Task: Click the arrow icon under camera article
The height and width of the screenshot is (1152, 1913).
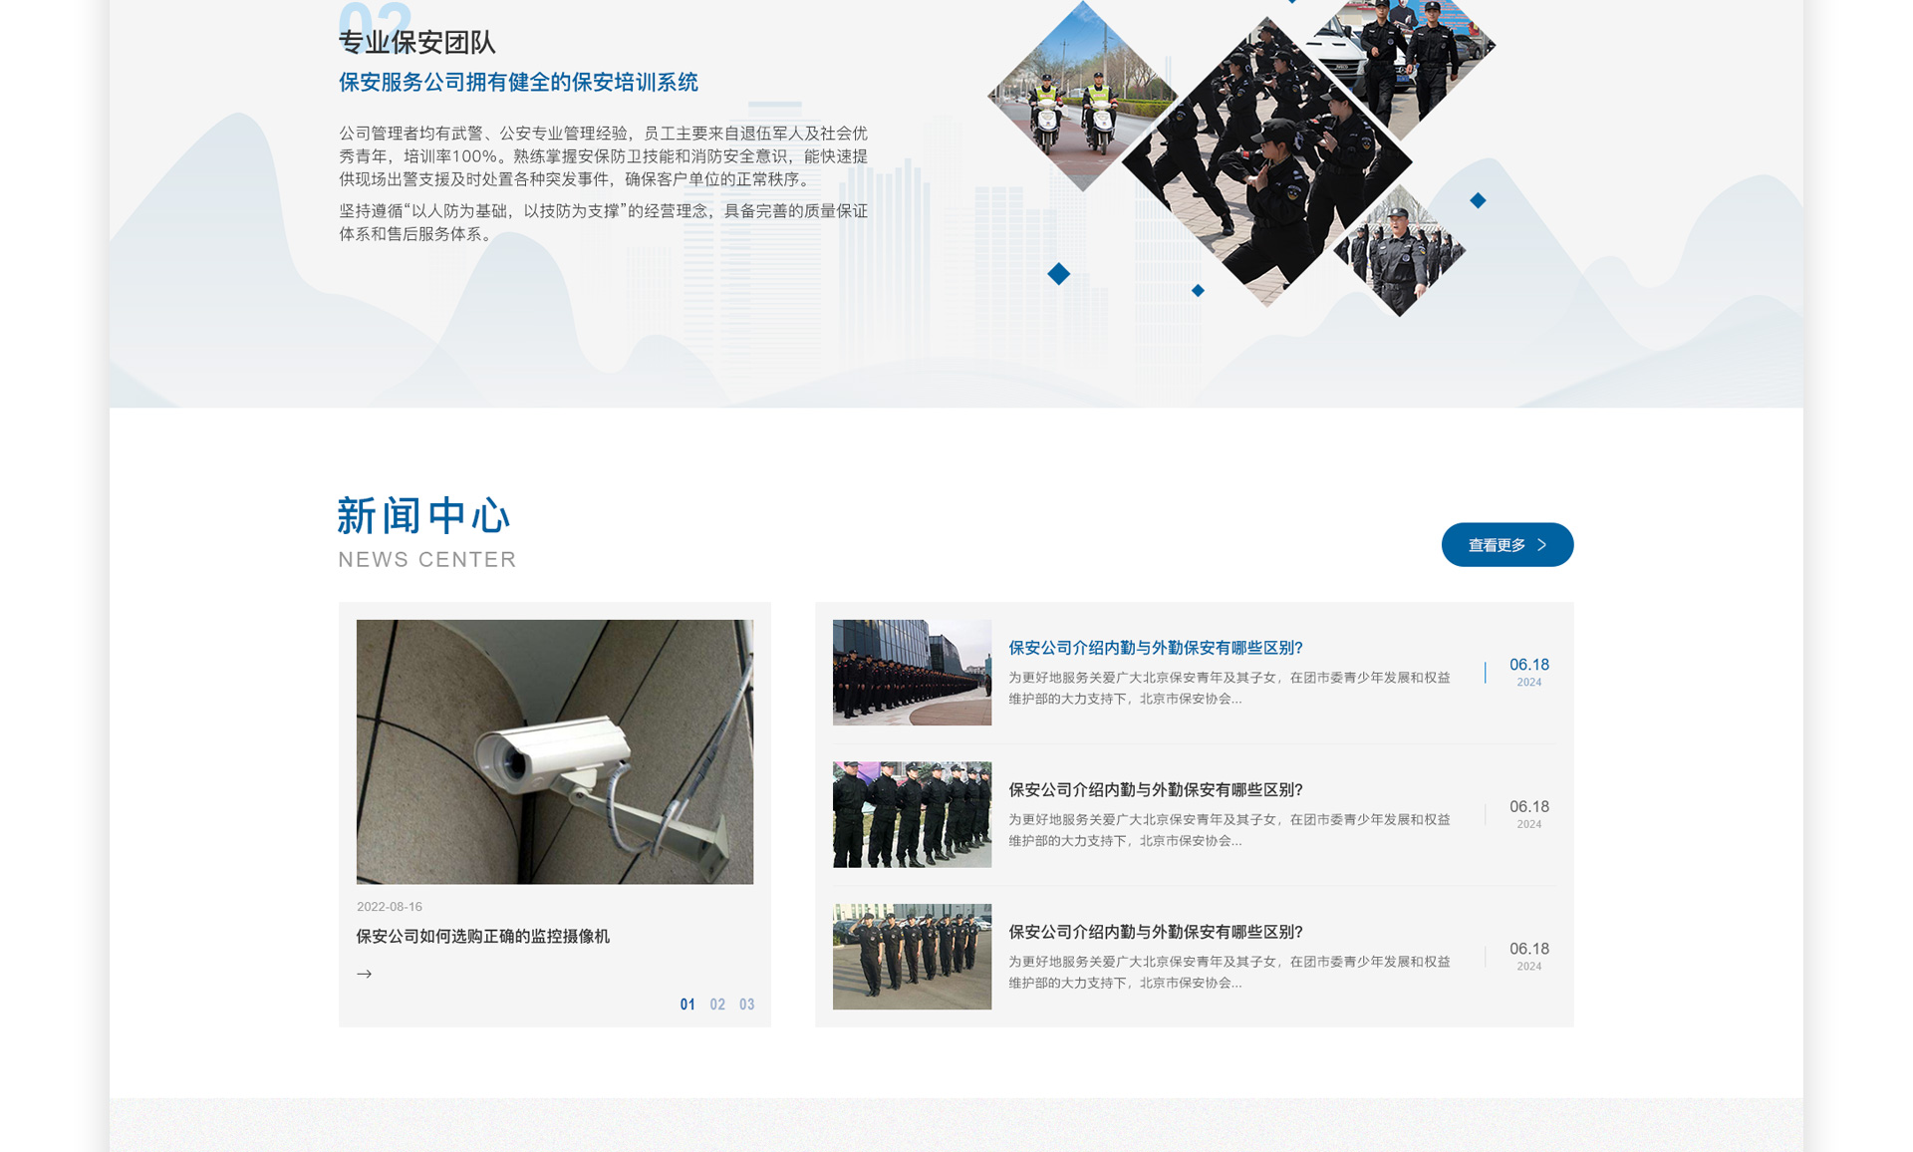Action: (x=365, y=974)
